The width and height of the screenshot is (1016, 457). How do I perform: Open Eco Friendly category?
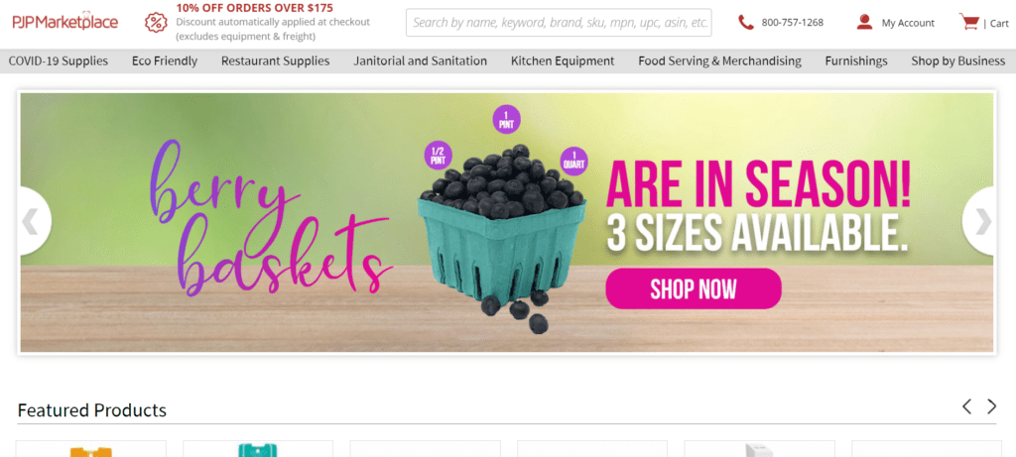point(165,61)
